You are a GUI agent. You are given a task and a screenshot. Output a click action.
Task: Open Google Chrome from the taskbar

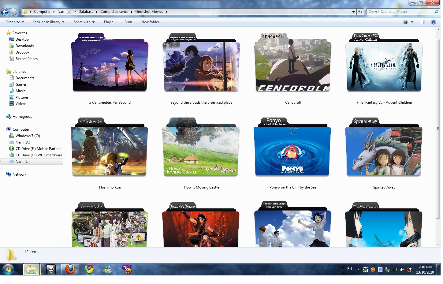pyautogui.click(x=89, y=269)
